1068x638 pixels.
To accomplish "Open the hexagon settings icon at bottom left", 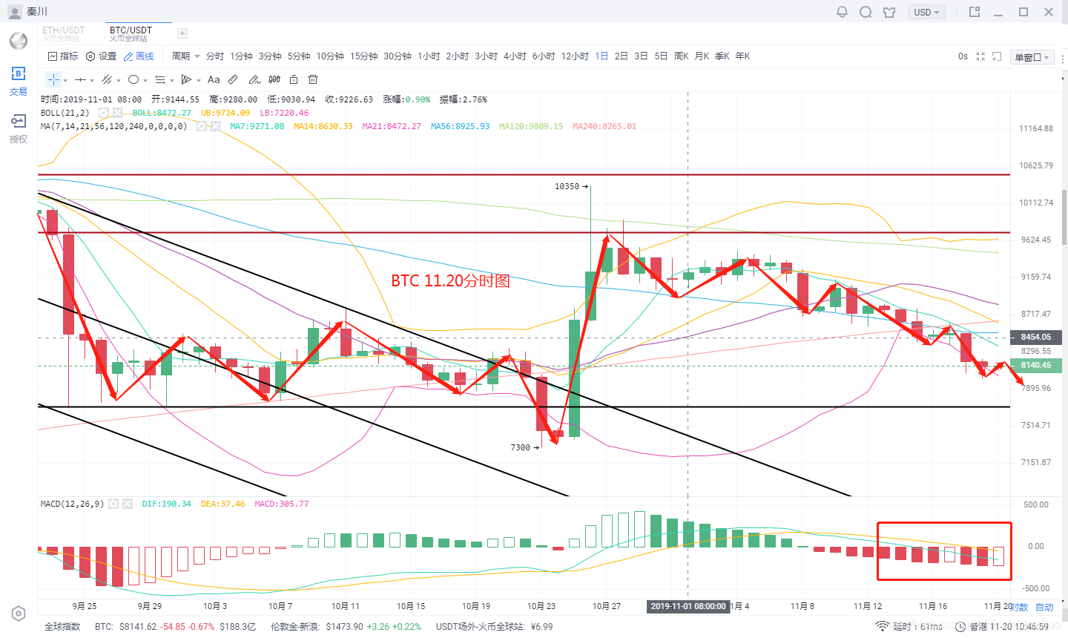I will [19, 614].
